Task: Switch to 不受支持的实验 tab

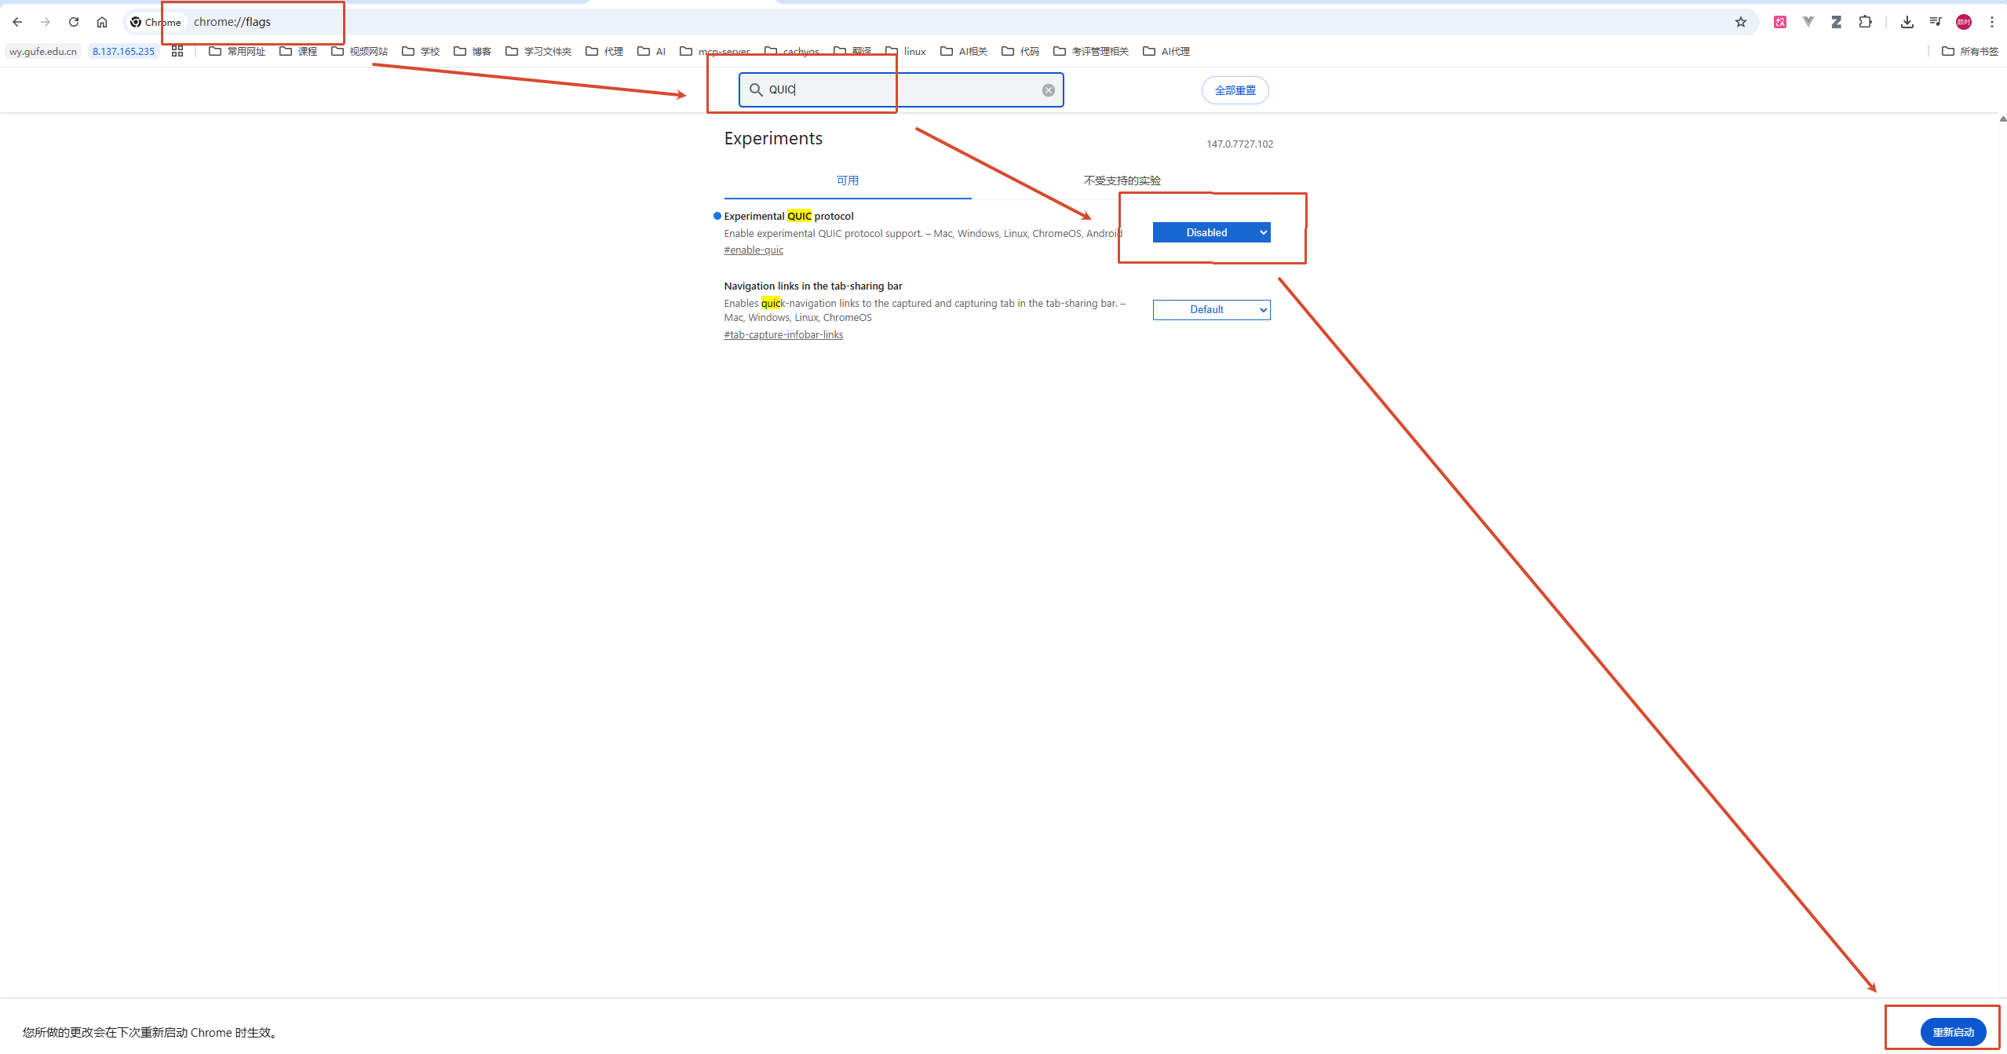Action: point(1122,181)
